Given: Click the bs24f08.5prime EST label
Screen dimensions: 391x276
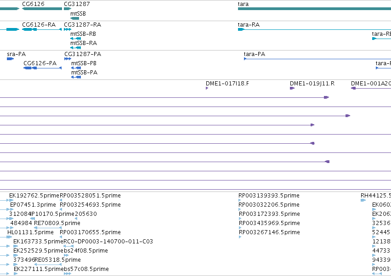Looking at the screenshot, I should pos(86,251).
